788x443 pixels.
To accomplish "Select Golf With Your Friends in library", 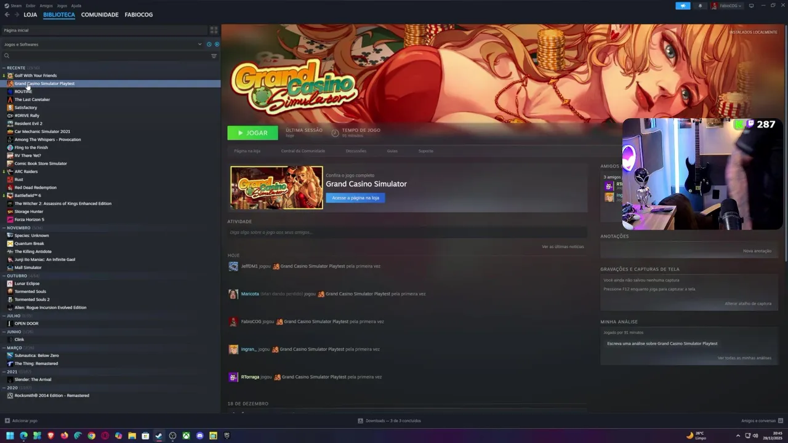I will 36,76.
